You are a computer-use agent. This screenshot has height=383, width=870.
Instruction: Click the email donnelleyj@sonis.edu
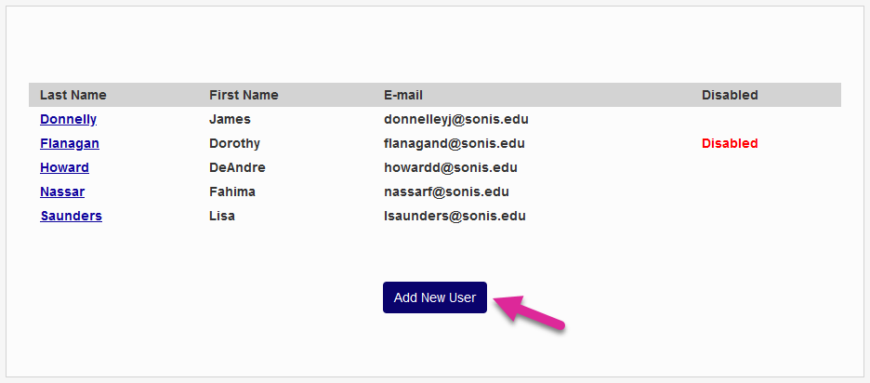pos(456,119)
